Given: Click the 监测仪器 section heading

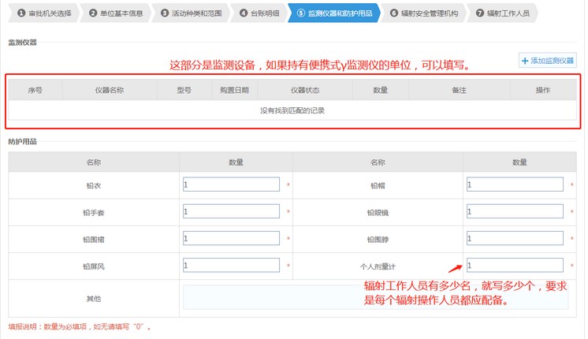Looking at the screenshot, I should [23, 43].
